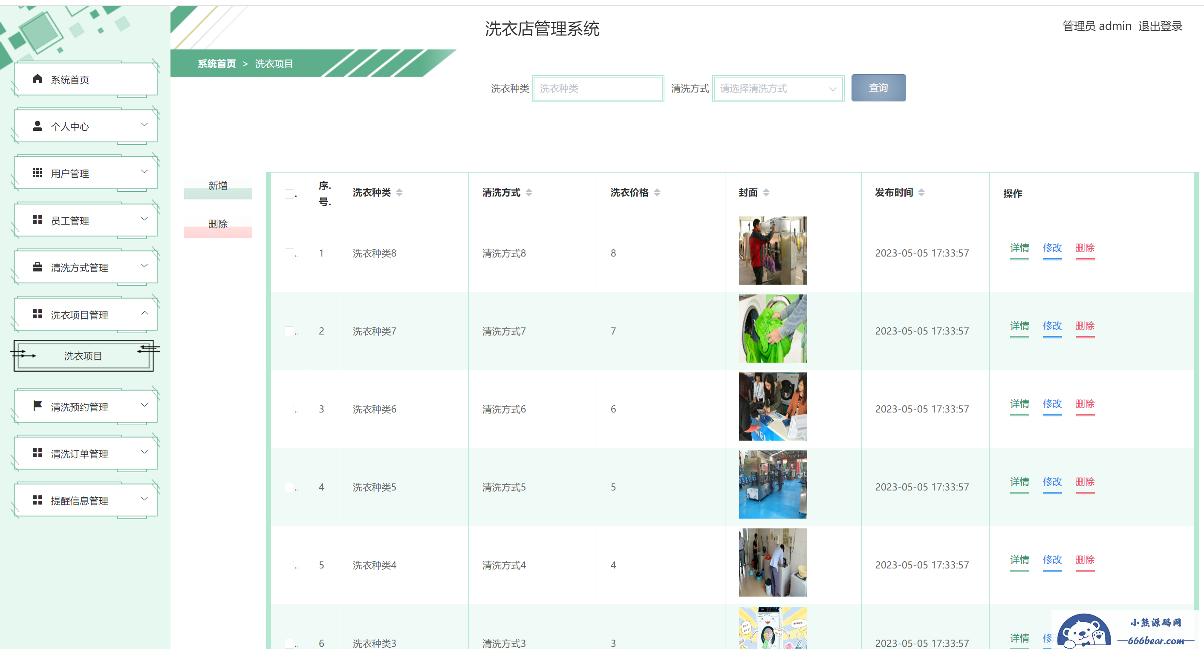
Task: Open cover thumbnail for 洗衣种类6
Action: click(x=773, y=407)
